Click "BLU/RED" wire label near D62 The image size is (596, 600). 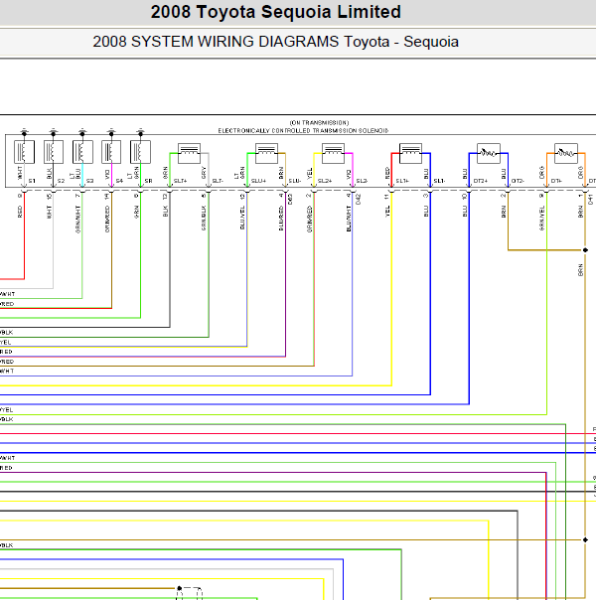click(281, 219)
